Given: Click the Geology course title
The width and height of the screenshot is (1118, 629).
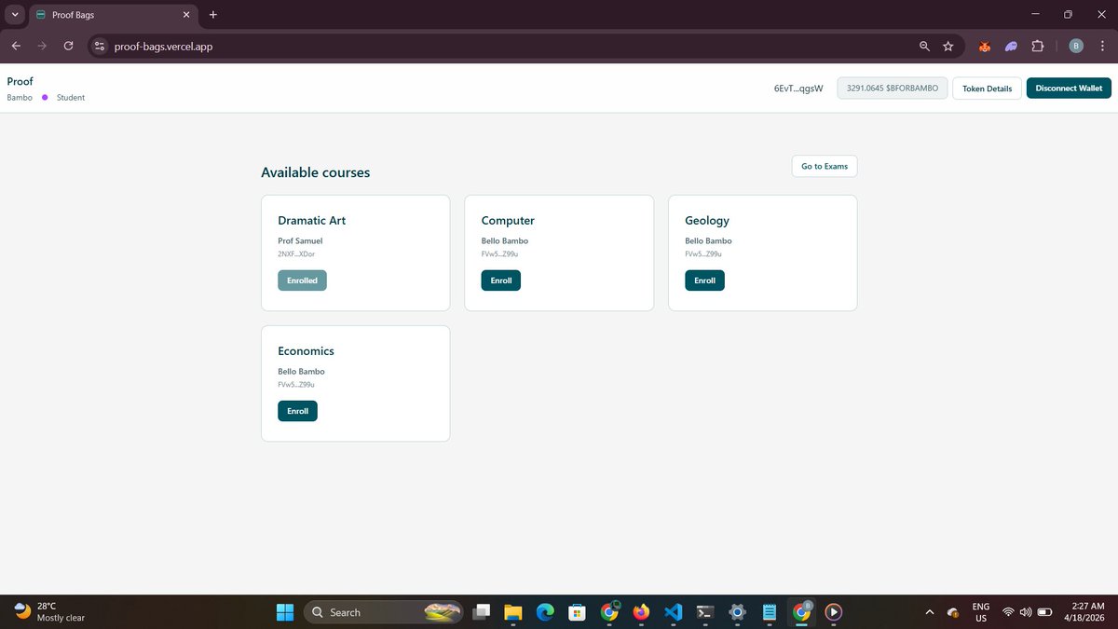Looking at the screenshot, I should [x=707, y=221].
